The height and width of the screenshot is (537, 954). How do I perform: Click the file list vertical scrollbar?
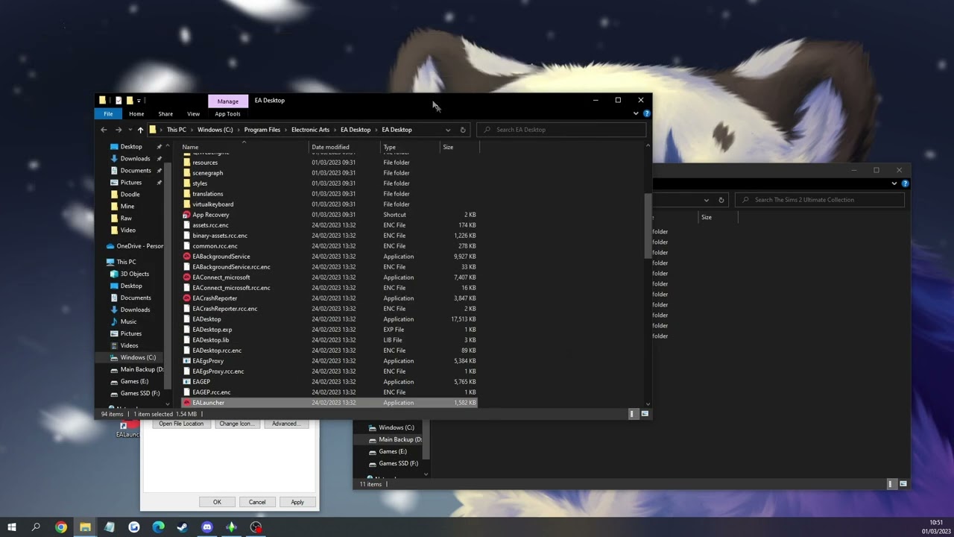(x=648, y=226)
